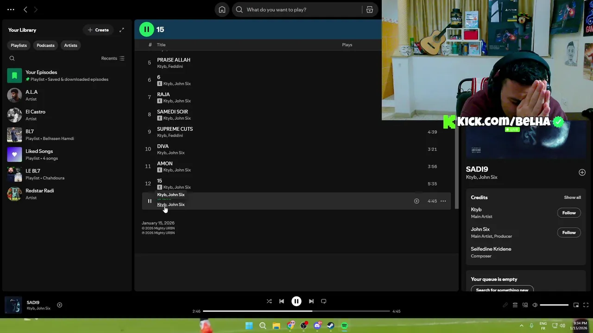Open Liked Songs playlist

coord(67,154)
